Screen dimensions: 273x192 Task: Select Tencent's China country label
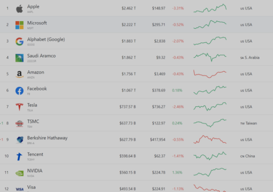(x=247, y=156)
